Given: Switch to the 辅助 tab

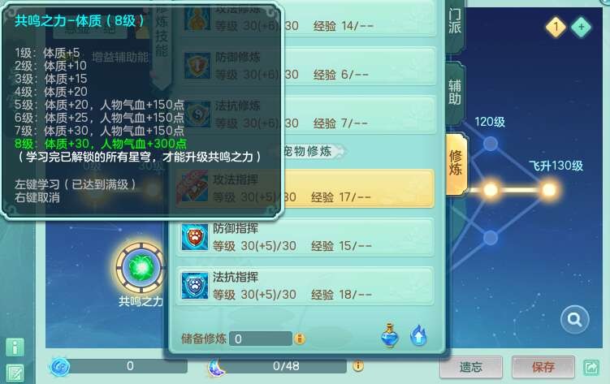Looking at the screenshot, I should pos(455,93).
